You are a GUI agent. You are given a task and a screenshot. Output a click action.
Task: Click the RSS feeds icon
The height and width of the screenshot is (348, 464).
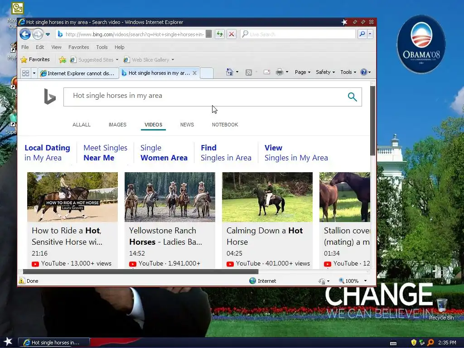pyautogui.click(x=249, y=72)
